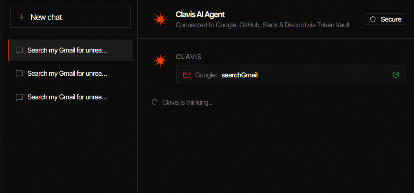Click the 'Connected to Google, GitHub, Slack & Discord' subtitle
Image resolution: width=414 pixels, height=193 pixels.
[x=263, y=25]
